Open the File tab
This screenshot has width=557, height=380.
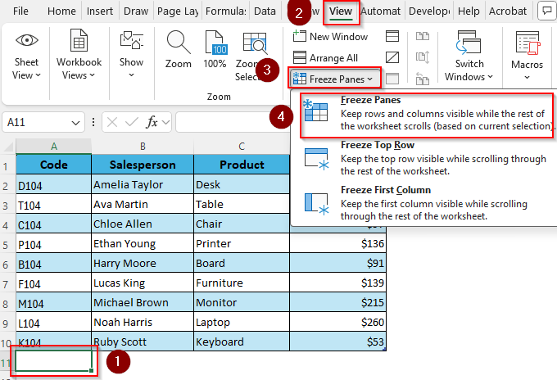pyautogui.click(x=20, y=11)
